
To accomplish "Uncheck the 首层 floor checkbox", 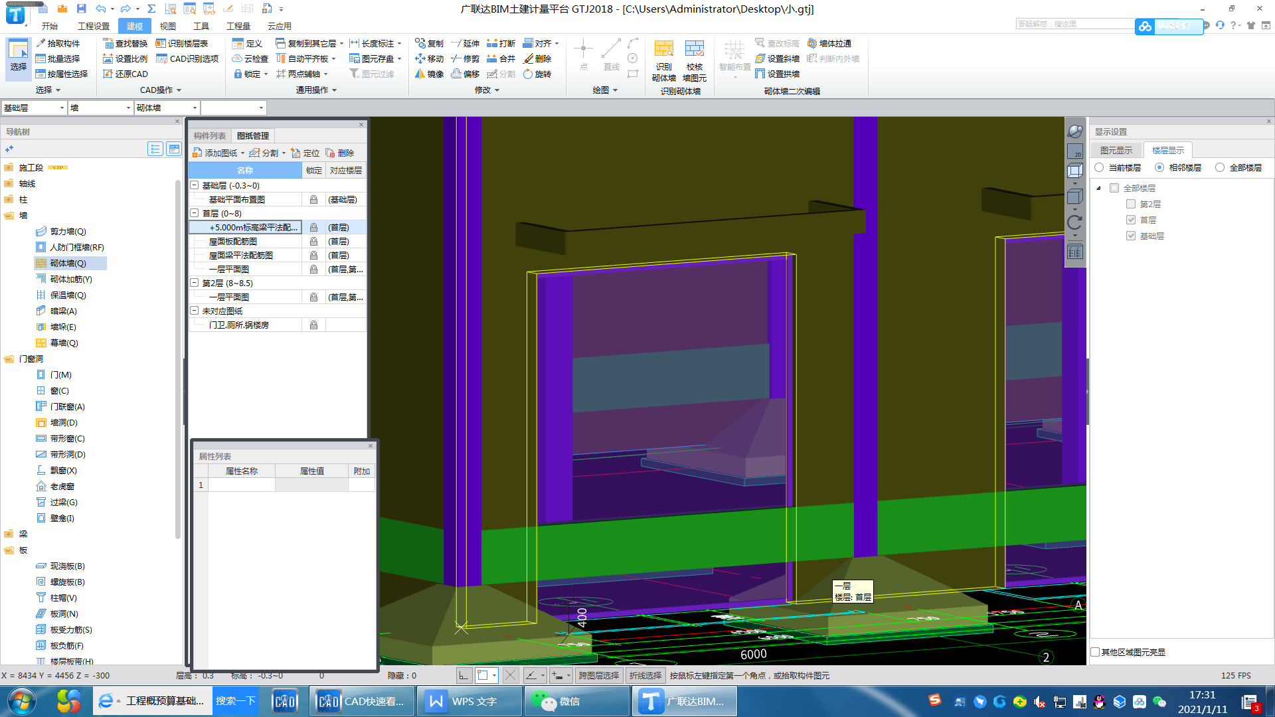I will [1131, 220].
